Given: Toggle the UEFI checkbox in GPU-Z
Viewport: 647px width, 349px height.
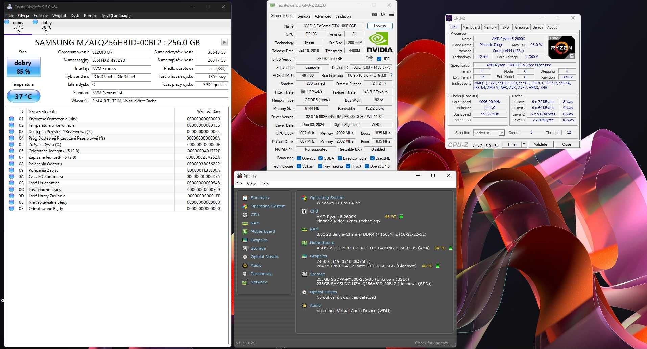Looking at the screenshot, I should coord(379,59).
